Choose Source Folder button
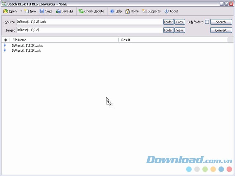Image resolution: width=235 pixels, height=176 pixels. pyautogui.click(x=169, y=22)
